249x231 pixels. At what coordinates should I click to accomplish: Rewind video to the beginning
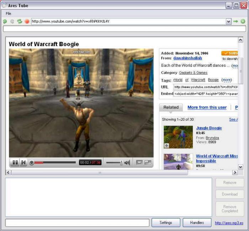click(x=23, y=162)
